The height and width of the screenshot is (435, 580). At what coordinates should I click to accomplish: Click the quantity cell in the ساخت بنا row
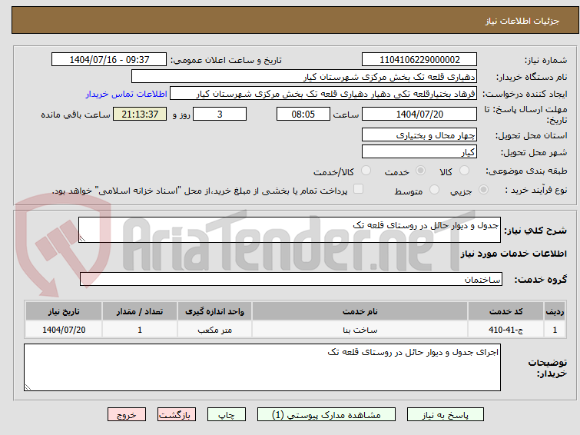[140, 330]
